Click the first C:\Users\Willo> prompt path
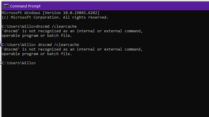 [x=19, y=27]
